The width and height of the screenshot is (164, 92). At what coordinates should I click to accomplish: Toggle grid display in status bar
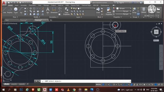pyautogui.click(x=103, y=85)
